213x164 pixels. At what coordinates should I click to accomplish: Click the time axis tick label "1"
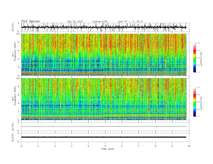(38, 146)
